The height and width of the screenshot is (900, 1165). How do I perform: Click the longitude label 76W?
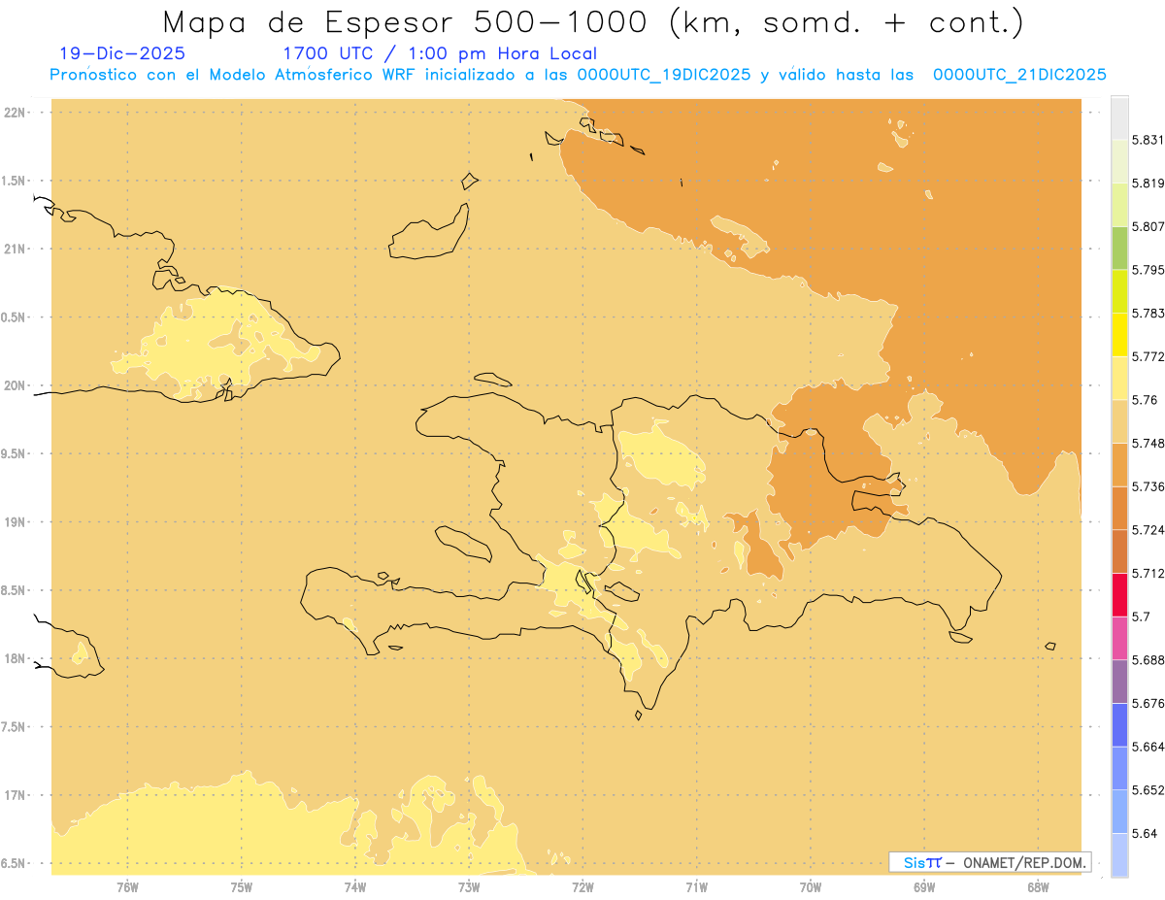(127, 886)
